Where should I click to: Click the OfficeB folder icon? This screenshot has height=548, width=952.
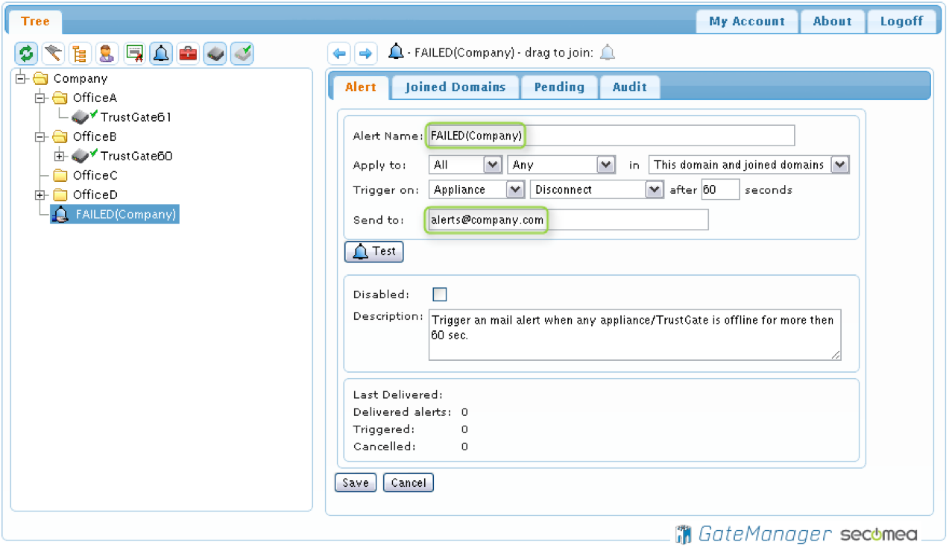pos(60,136)
